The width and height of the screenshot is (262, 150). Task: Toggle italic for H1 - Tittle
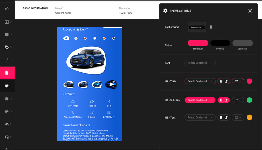227,81
